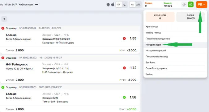This screenshot has height=112, width=209.
Task: Open the Android app download icon
Action: pos(108,5)
